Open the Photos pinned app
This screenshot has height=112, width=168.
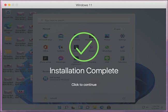click(x=107, y=37)
